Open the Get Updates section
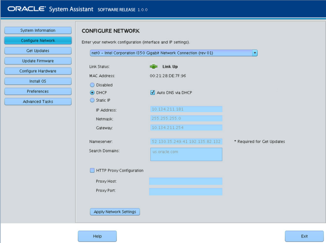The width and height of the screenshot is (326, 243). click(x=38, y=51)
